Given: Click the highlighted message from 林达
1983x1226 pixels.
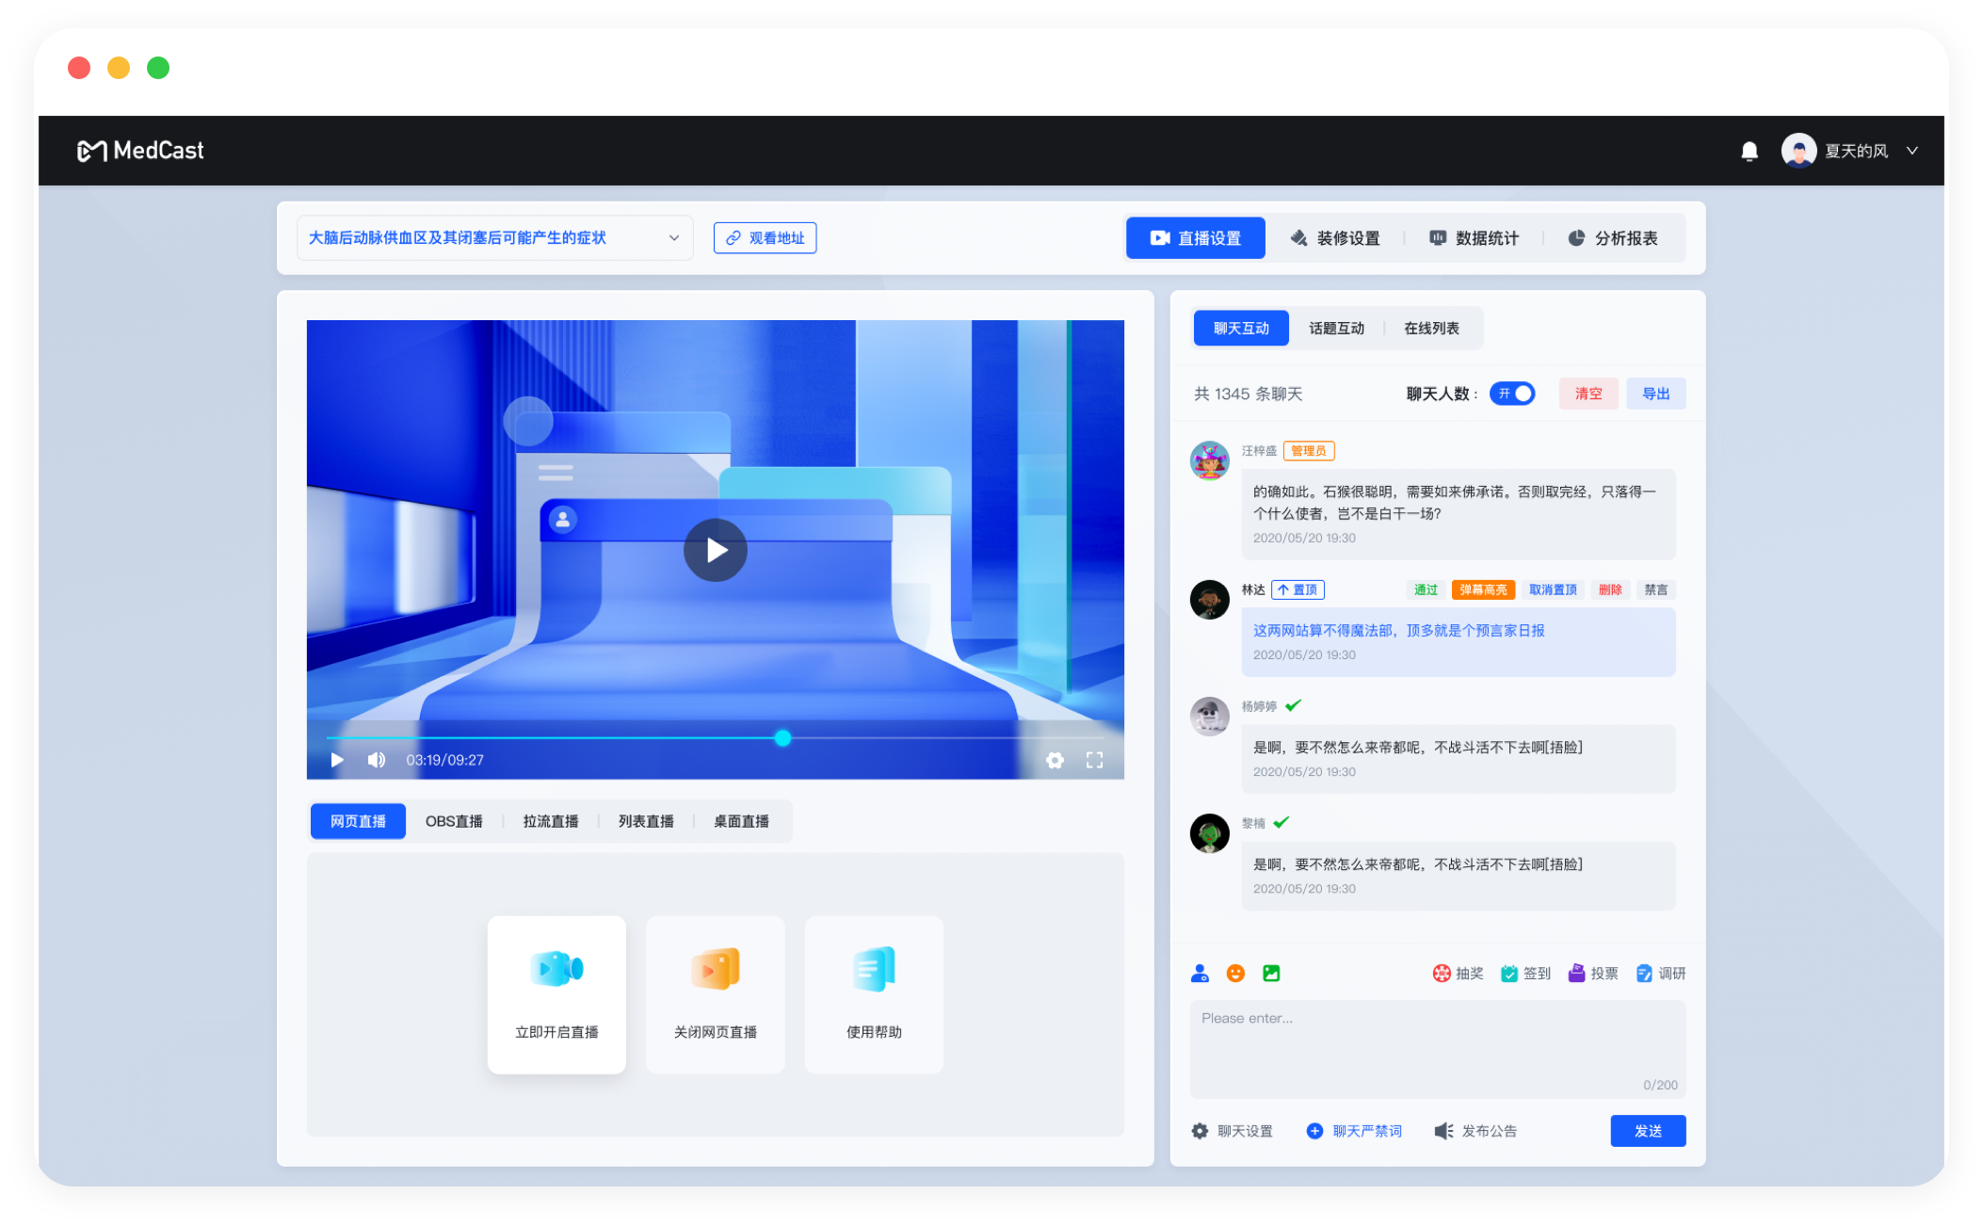Looking at the screenshot, I should (x=1459, y=642).
